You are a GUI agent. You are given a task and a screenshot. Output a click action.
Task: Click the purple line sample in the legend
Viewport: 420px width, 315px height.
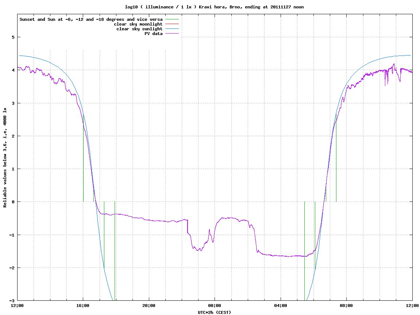click(172, 34)
